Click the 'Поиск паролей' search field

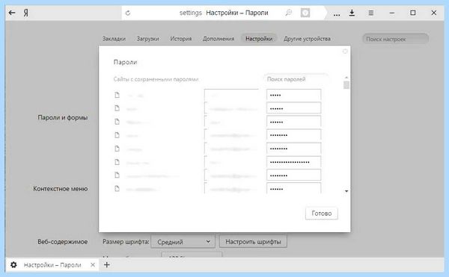[296, 79]
